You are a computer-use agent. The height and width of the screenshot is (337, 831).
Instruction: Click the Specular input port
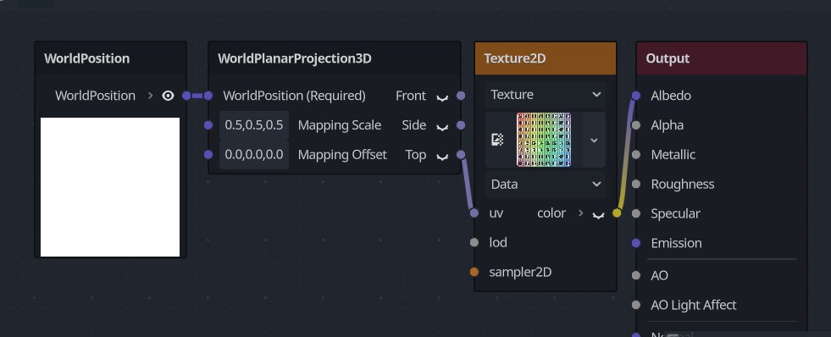(636, 213)
